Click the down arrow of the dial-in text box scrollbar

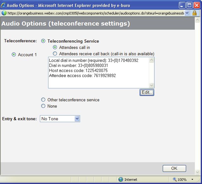pos(151,85)
